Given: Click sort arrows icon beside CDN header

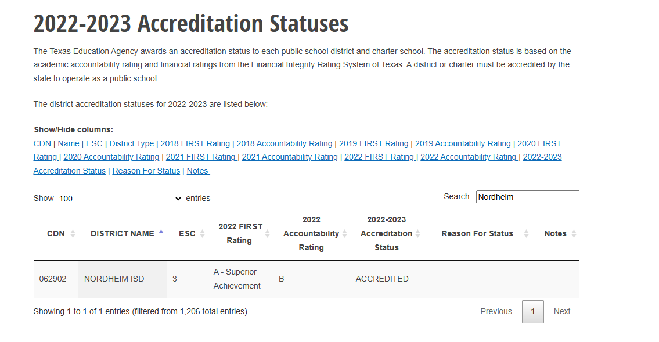Looking at the screenshot, I should coord(73,233).
